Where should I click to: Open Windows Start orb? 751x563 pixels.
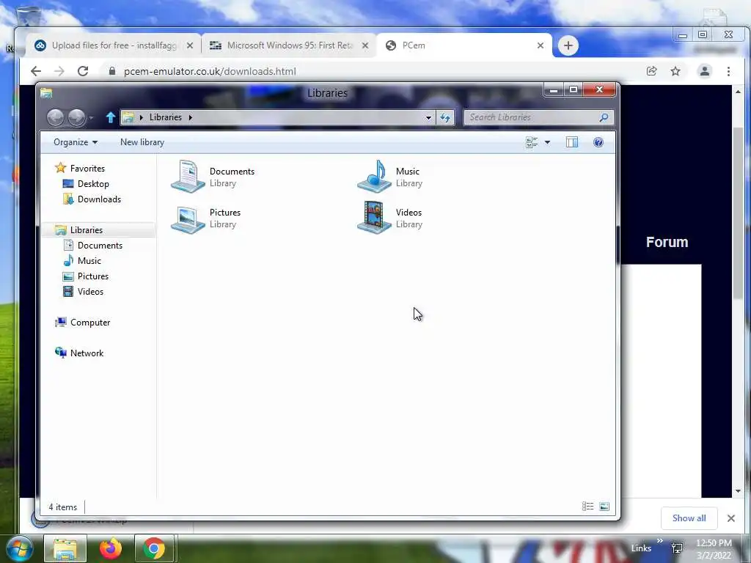pos(20,548)
